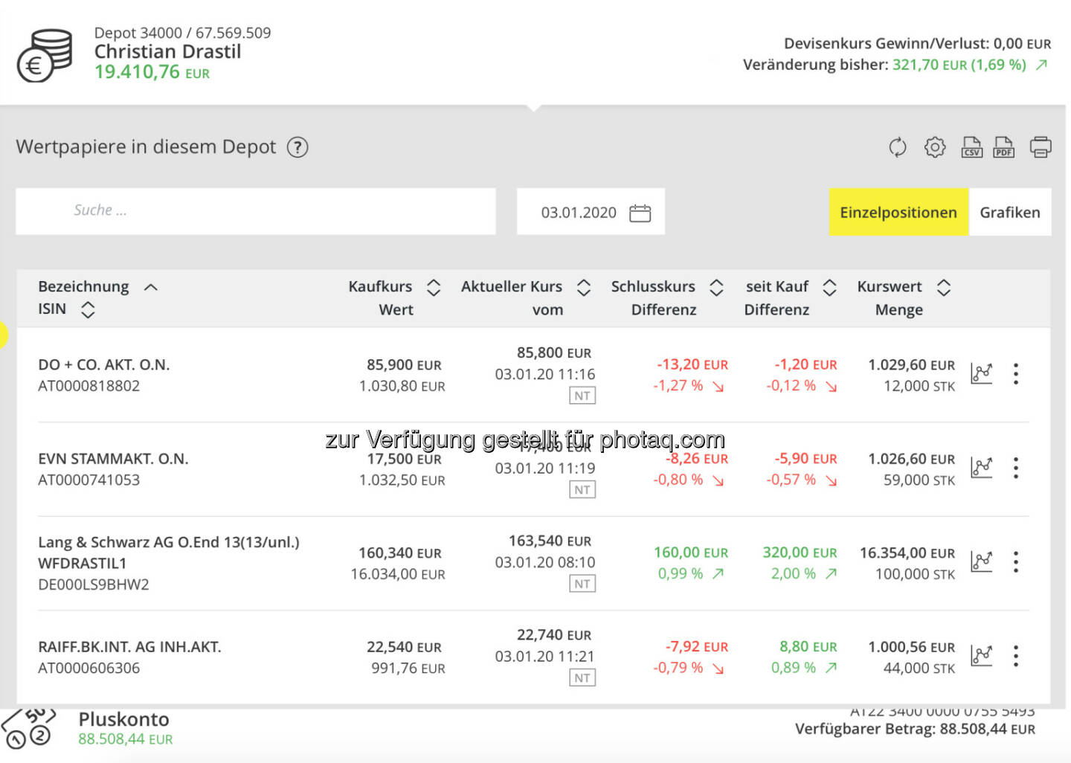Click the refresh depot icon
The width and height of the screenshot is (1071, 763).
pos(898,147)
